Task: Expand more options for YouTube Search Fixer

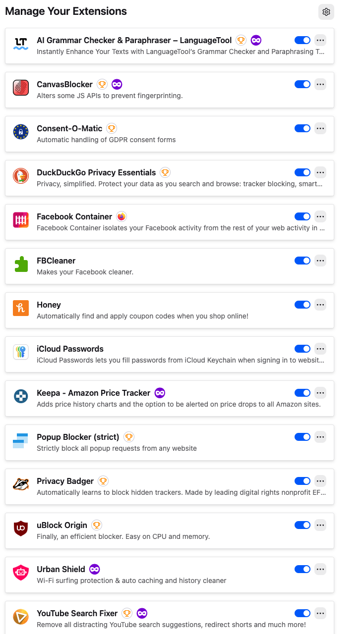Action: coord(320,613)
